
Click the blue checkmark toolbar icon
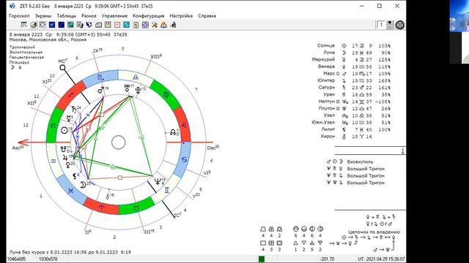(89, 25)
